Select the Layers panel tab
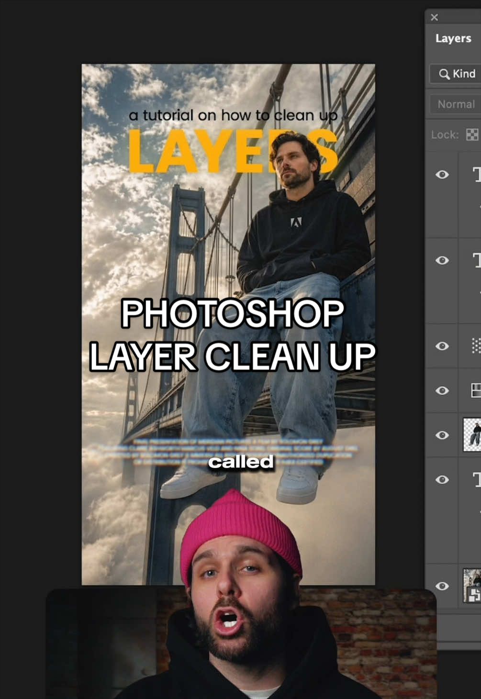Image resolution: width=481 pixels, height=699 pixels. [x=453, y=38]
